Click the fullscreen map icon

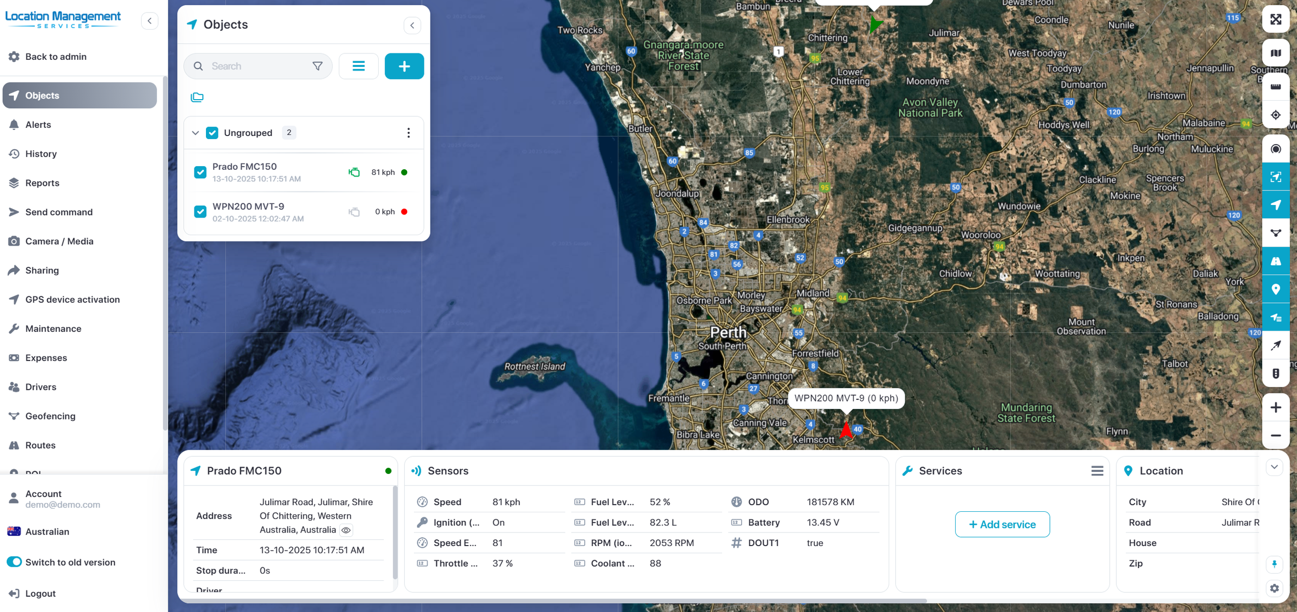coord(1275,20)
